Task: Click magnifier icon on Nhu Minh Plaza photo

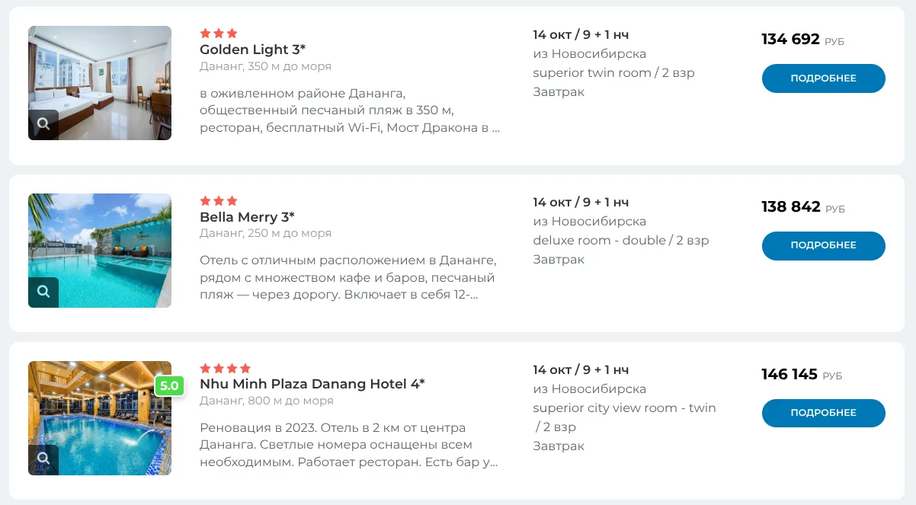Action: (43, 459)
